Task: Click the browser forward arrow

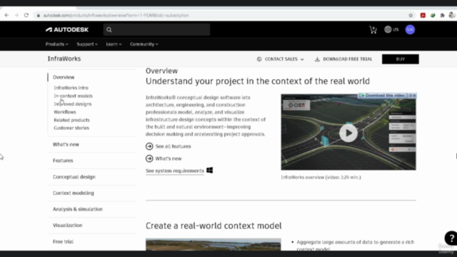Action: pyautogui.click(x=16, y=15)
